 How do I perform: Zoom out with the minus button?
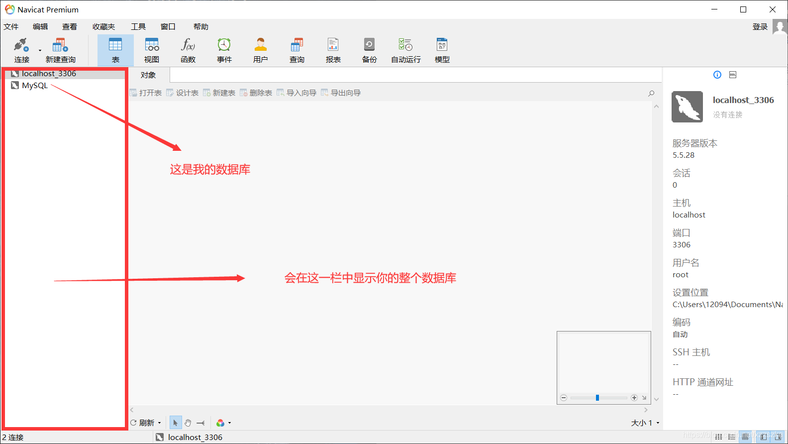point(564,398)
